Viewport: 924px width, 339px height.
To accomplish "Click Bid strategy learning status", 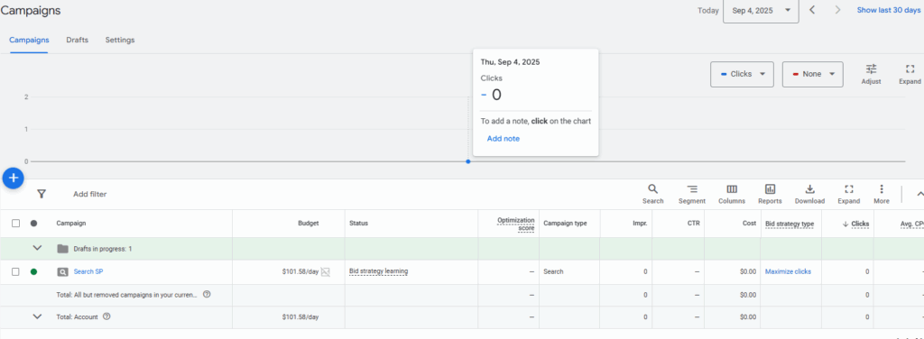I will 378,271.
